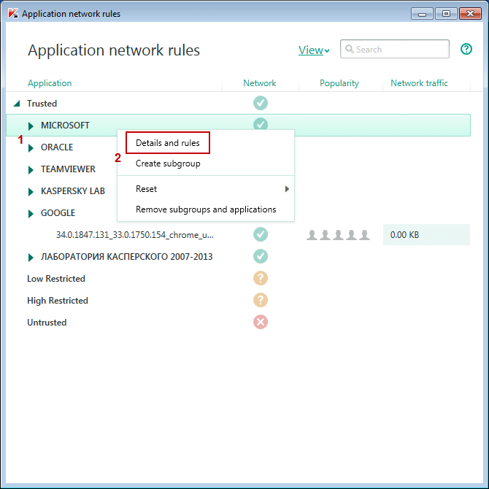Image resolution: width=489 pixels, height=489 pixels.
Task: Select the ORACLE group row
Action: click(57, 147)
